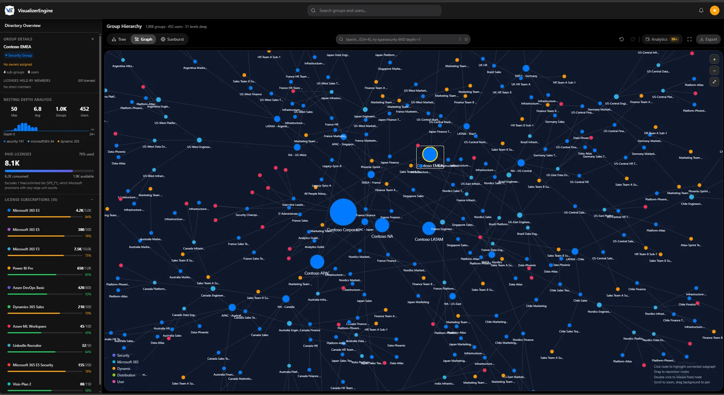
Task: Toggle Distribution in the graph legend
Action: click(123, 375)
